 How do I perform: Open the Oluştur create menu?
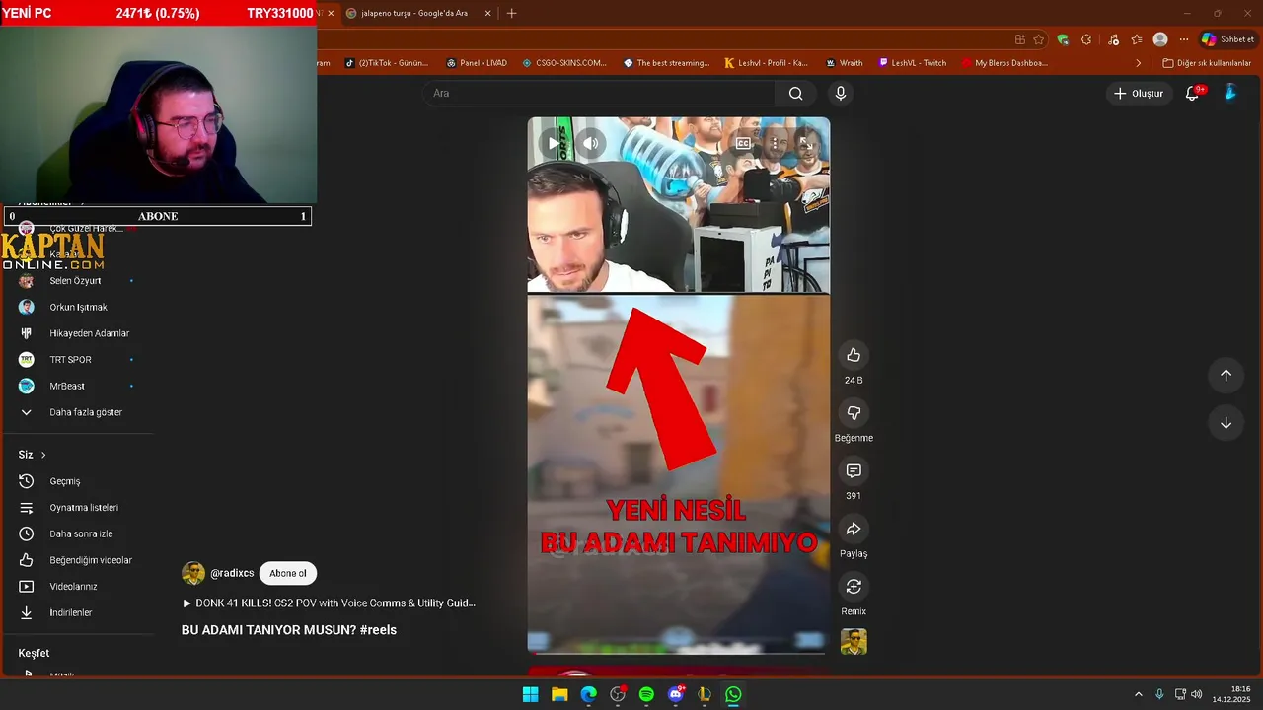1139,93
